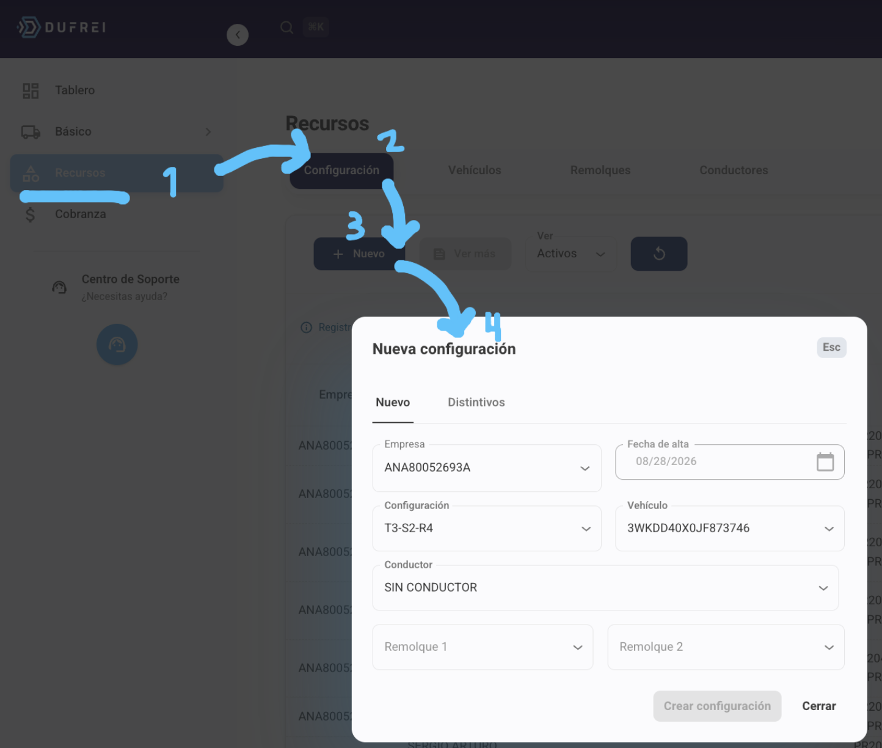Click the Cerrar button
This screenshot has height=748, width=882.
tap(818, 706)
